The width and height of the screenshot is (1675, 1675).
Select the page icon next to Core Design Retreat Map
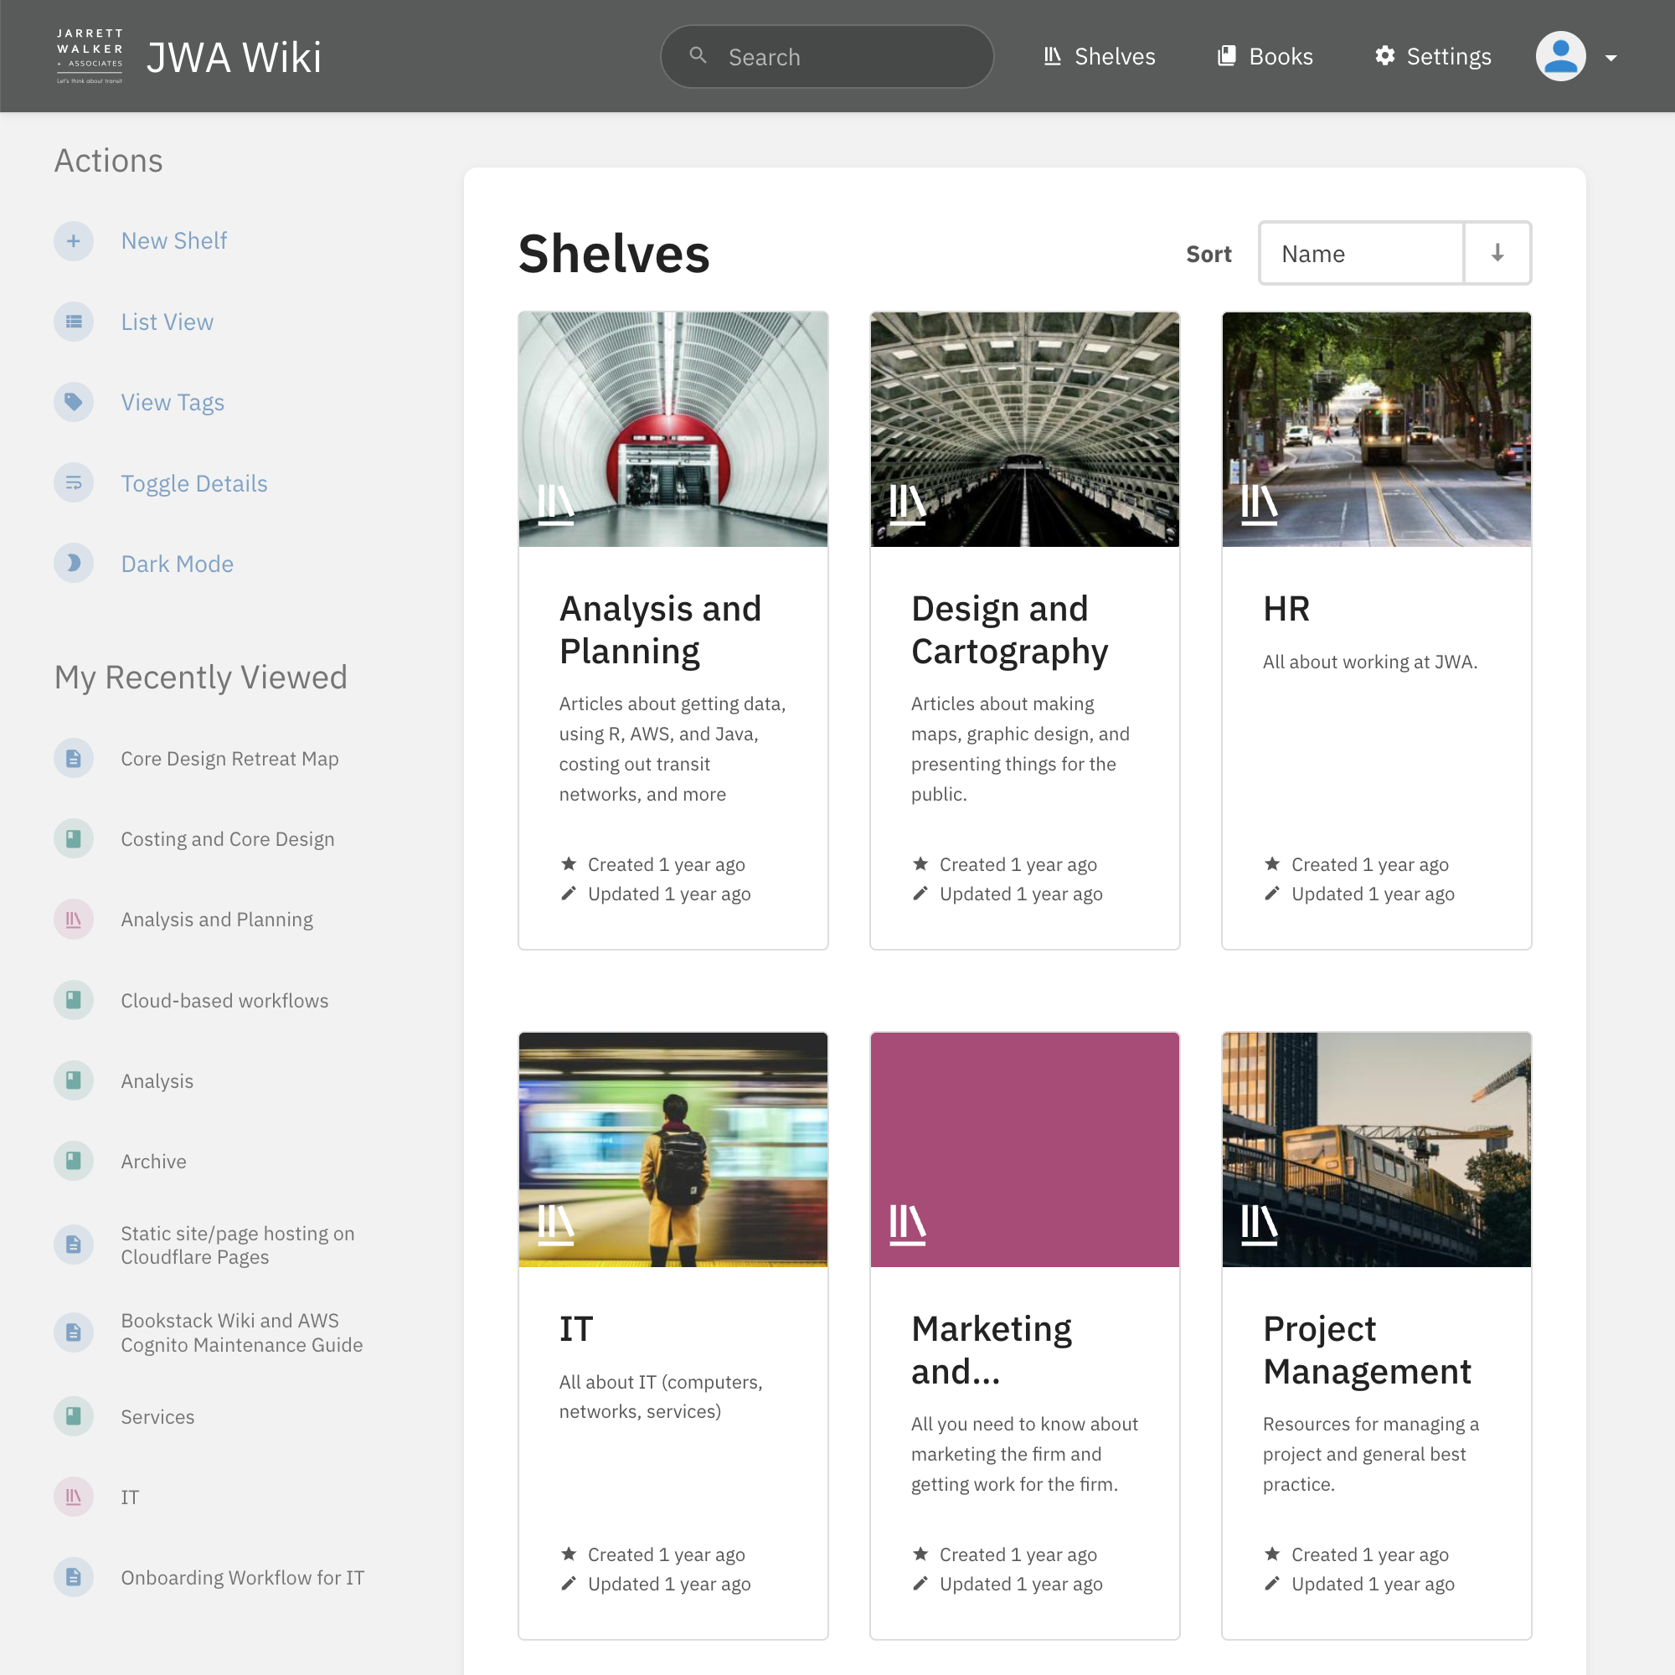point(74,758)
